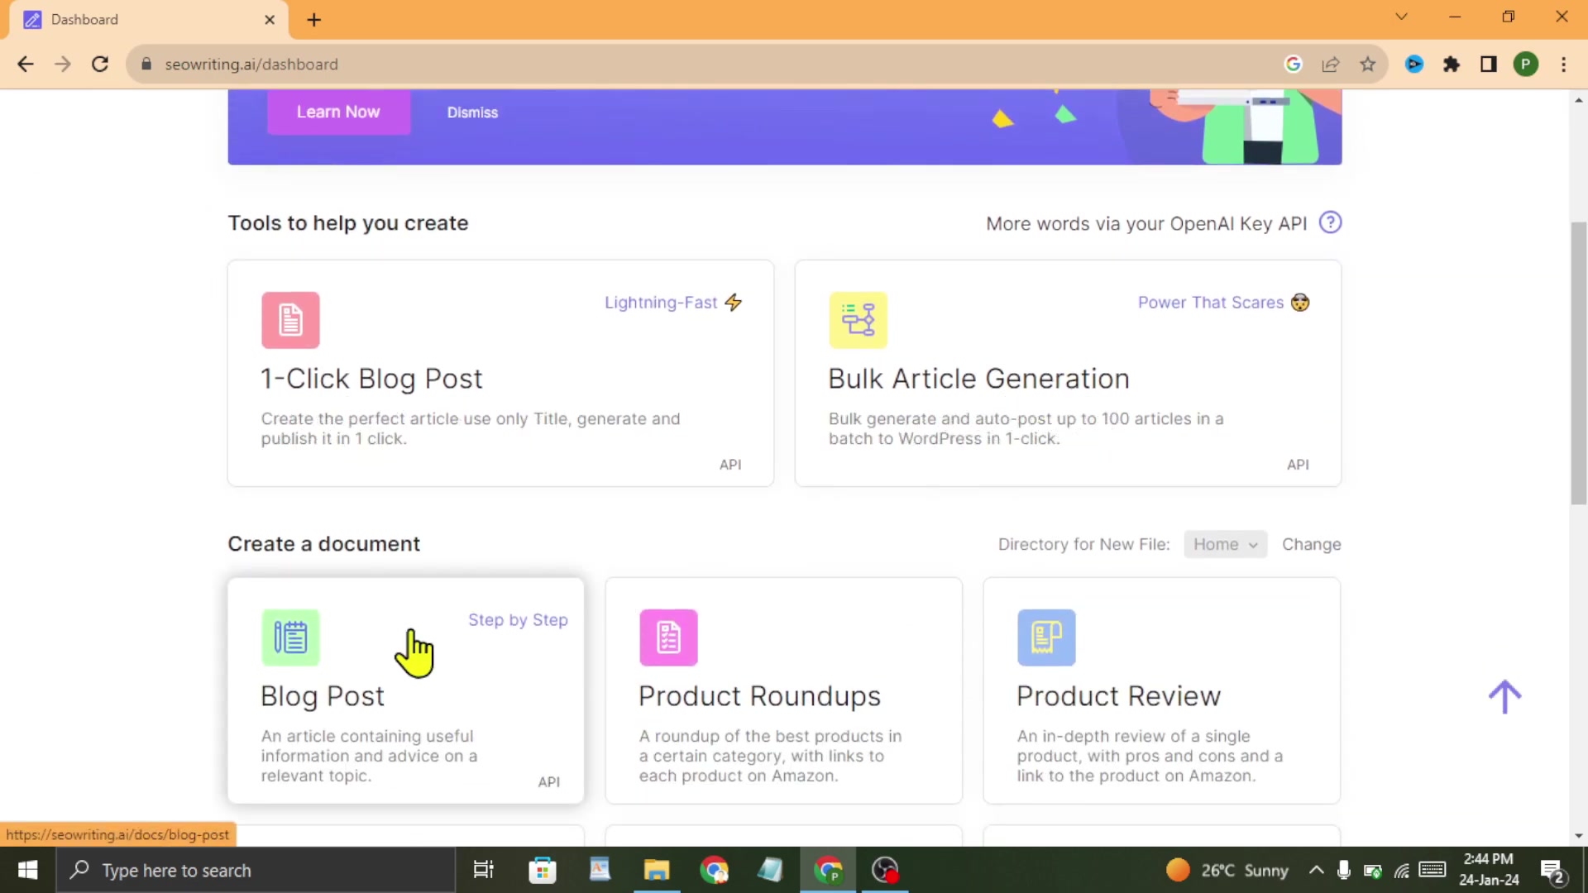Open the 1-Click Blog Post card title
This screenshot has width=1588, height=893.
(371, 379)
